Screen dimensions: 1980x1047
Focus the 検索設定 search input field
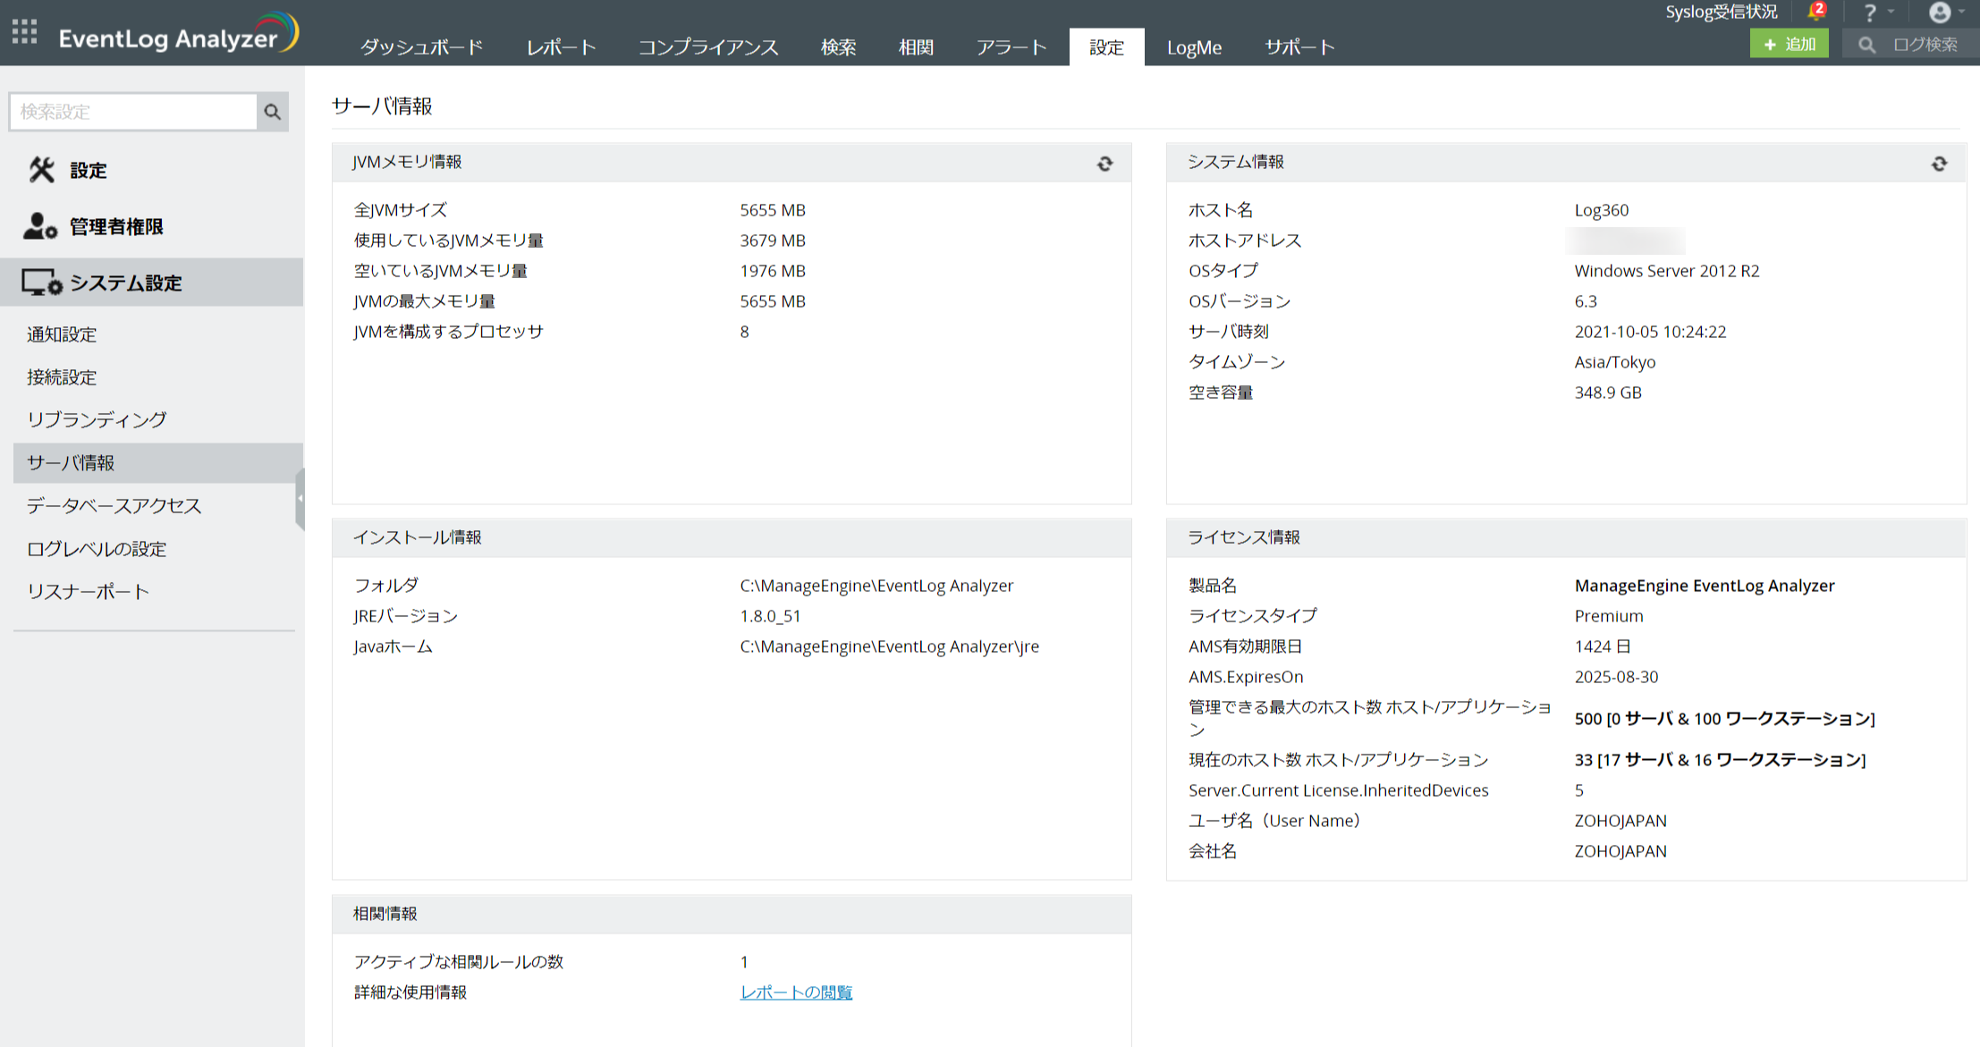pos(134,112)
